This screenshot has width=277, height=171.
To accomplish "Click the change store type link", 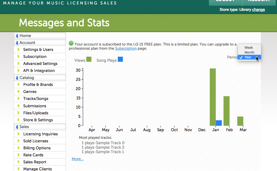I will click(258, 10).
